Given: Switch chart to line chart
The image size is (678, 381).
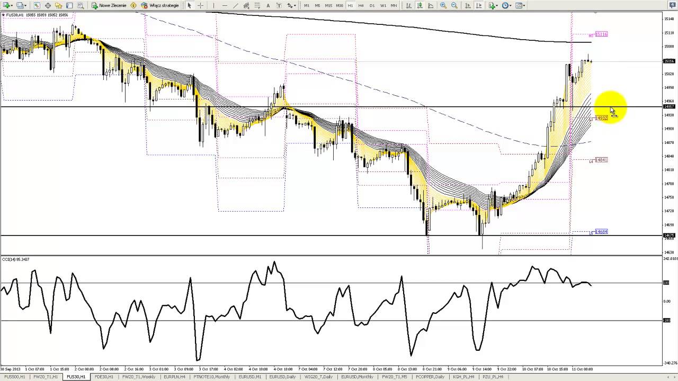Looking at the screenshot, I should (x=431, y=5).
